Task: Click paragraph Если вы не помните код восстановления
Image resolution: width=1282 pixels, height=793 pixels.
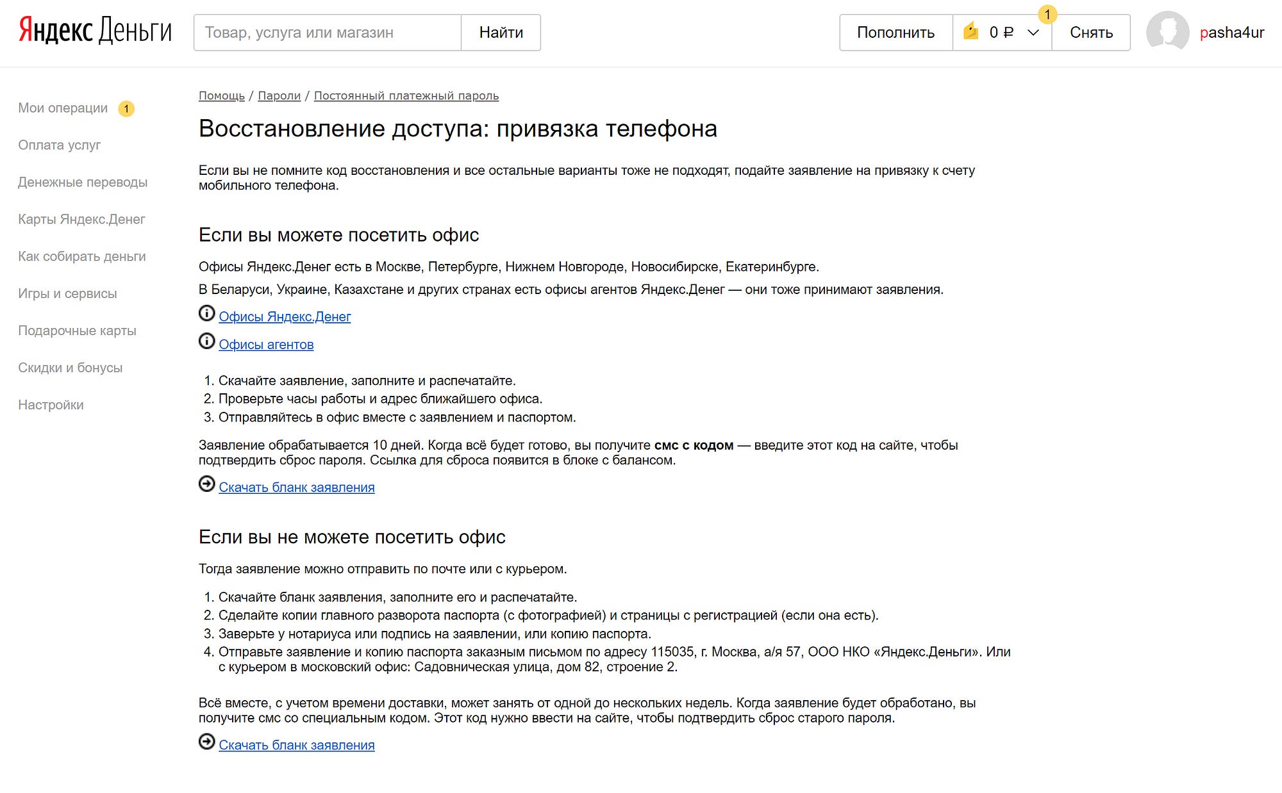Action: [x=587, y=177]
